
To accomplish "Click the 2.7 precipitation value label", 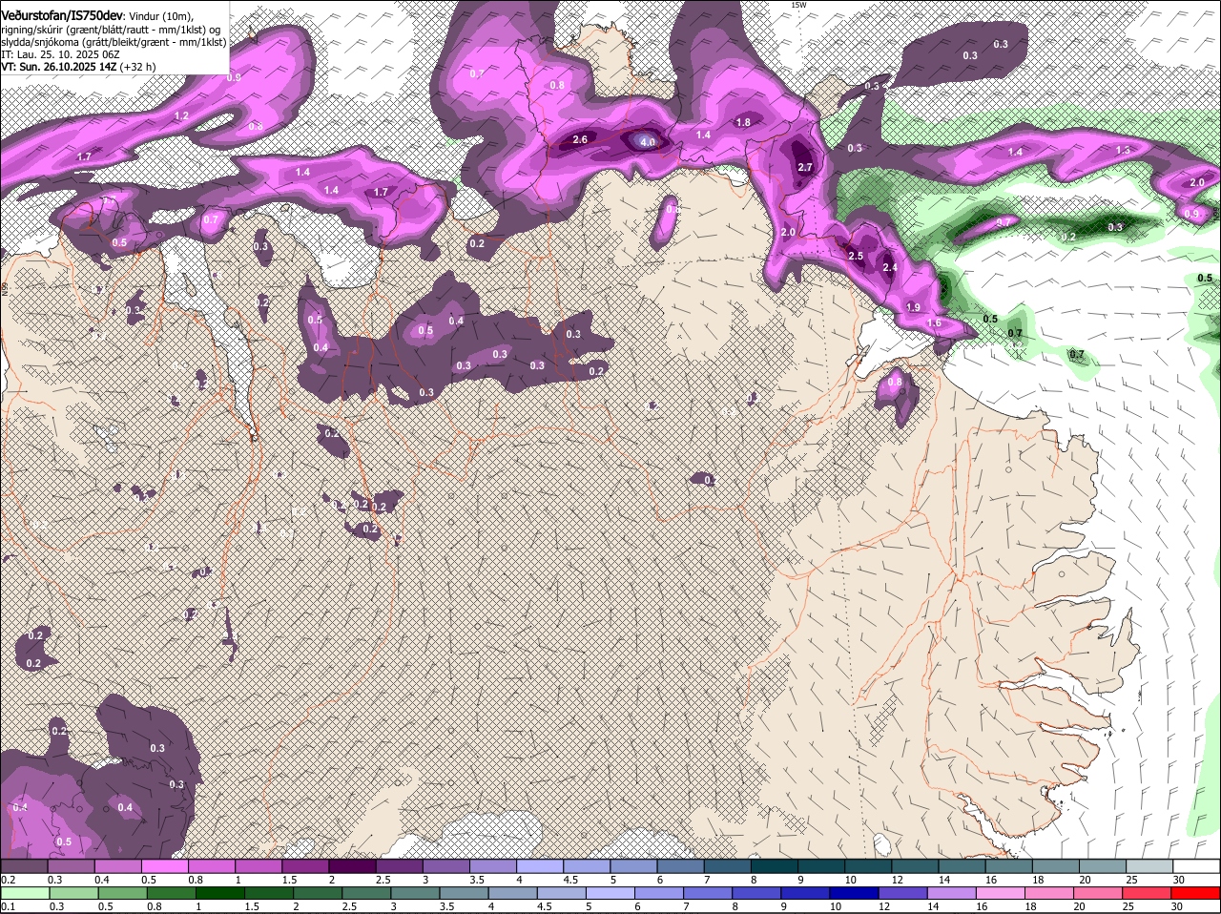I will coord(804,167).
